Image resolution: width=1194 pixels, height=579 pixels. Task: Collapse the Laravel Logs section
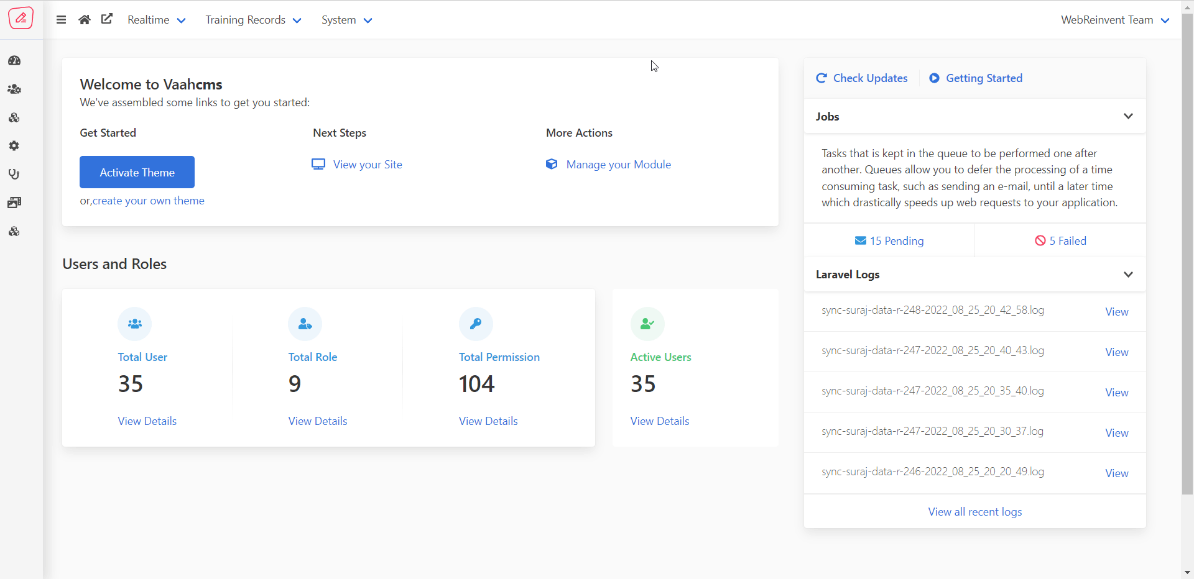click(1128, 275)
